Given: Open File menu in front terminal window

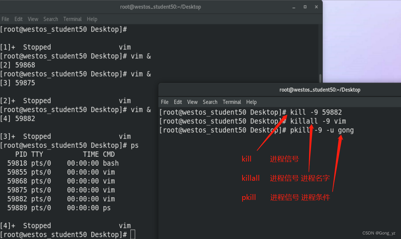Looking at the screenshot, I should tap(165, 102).
